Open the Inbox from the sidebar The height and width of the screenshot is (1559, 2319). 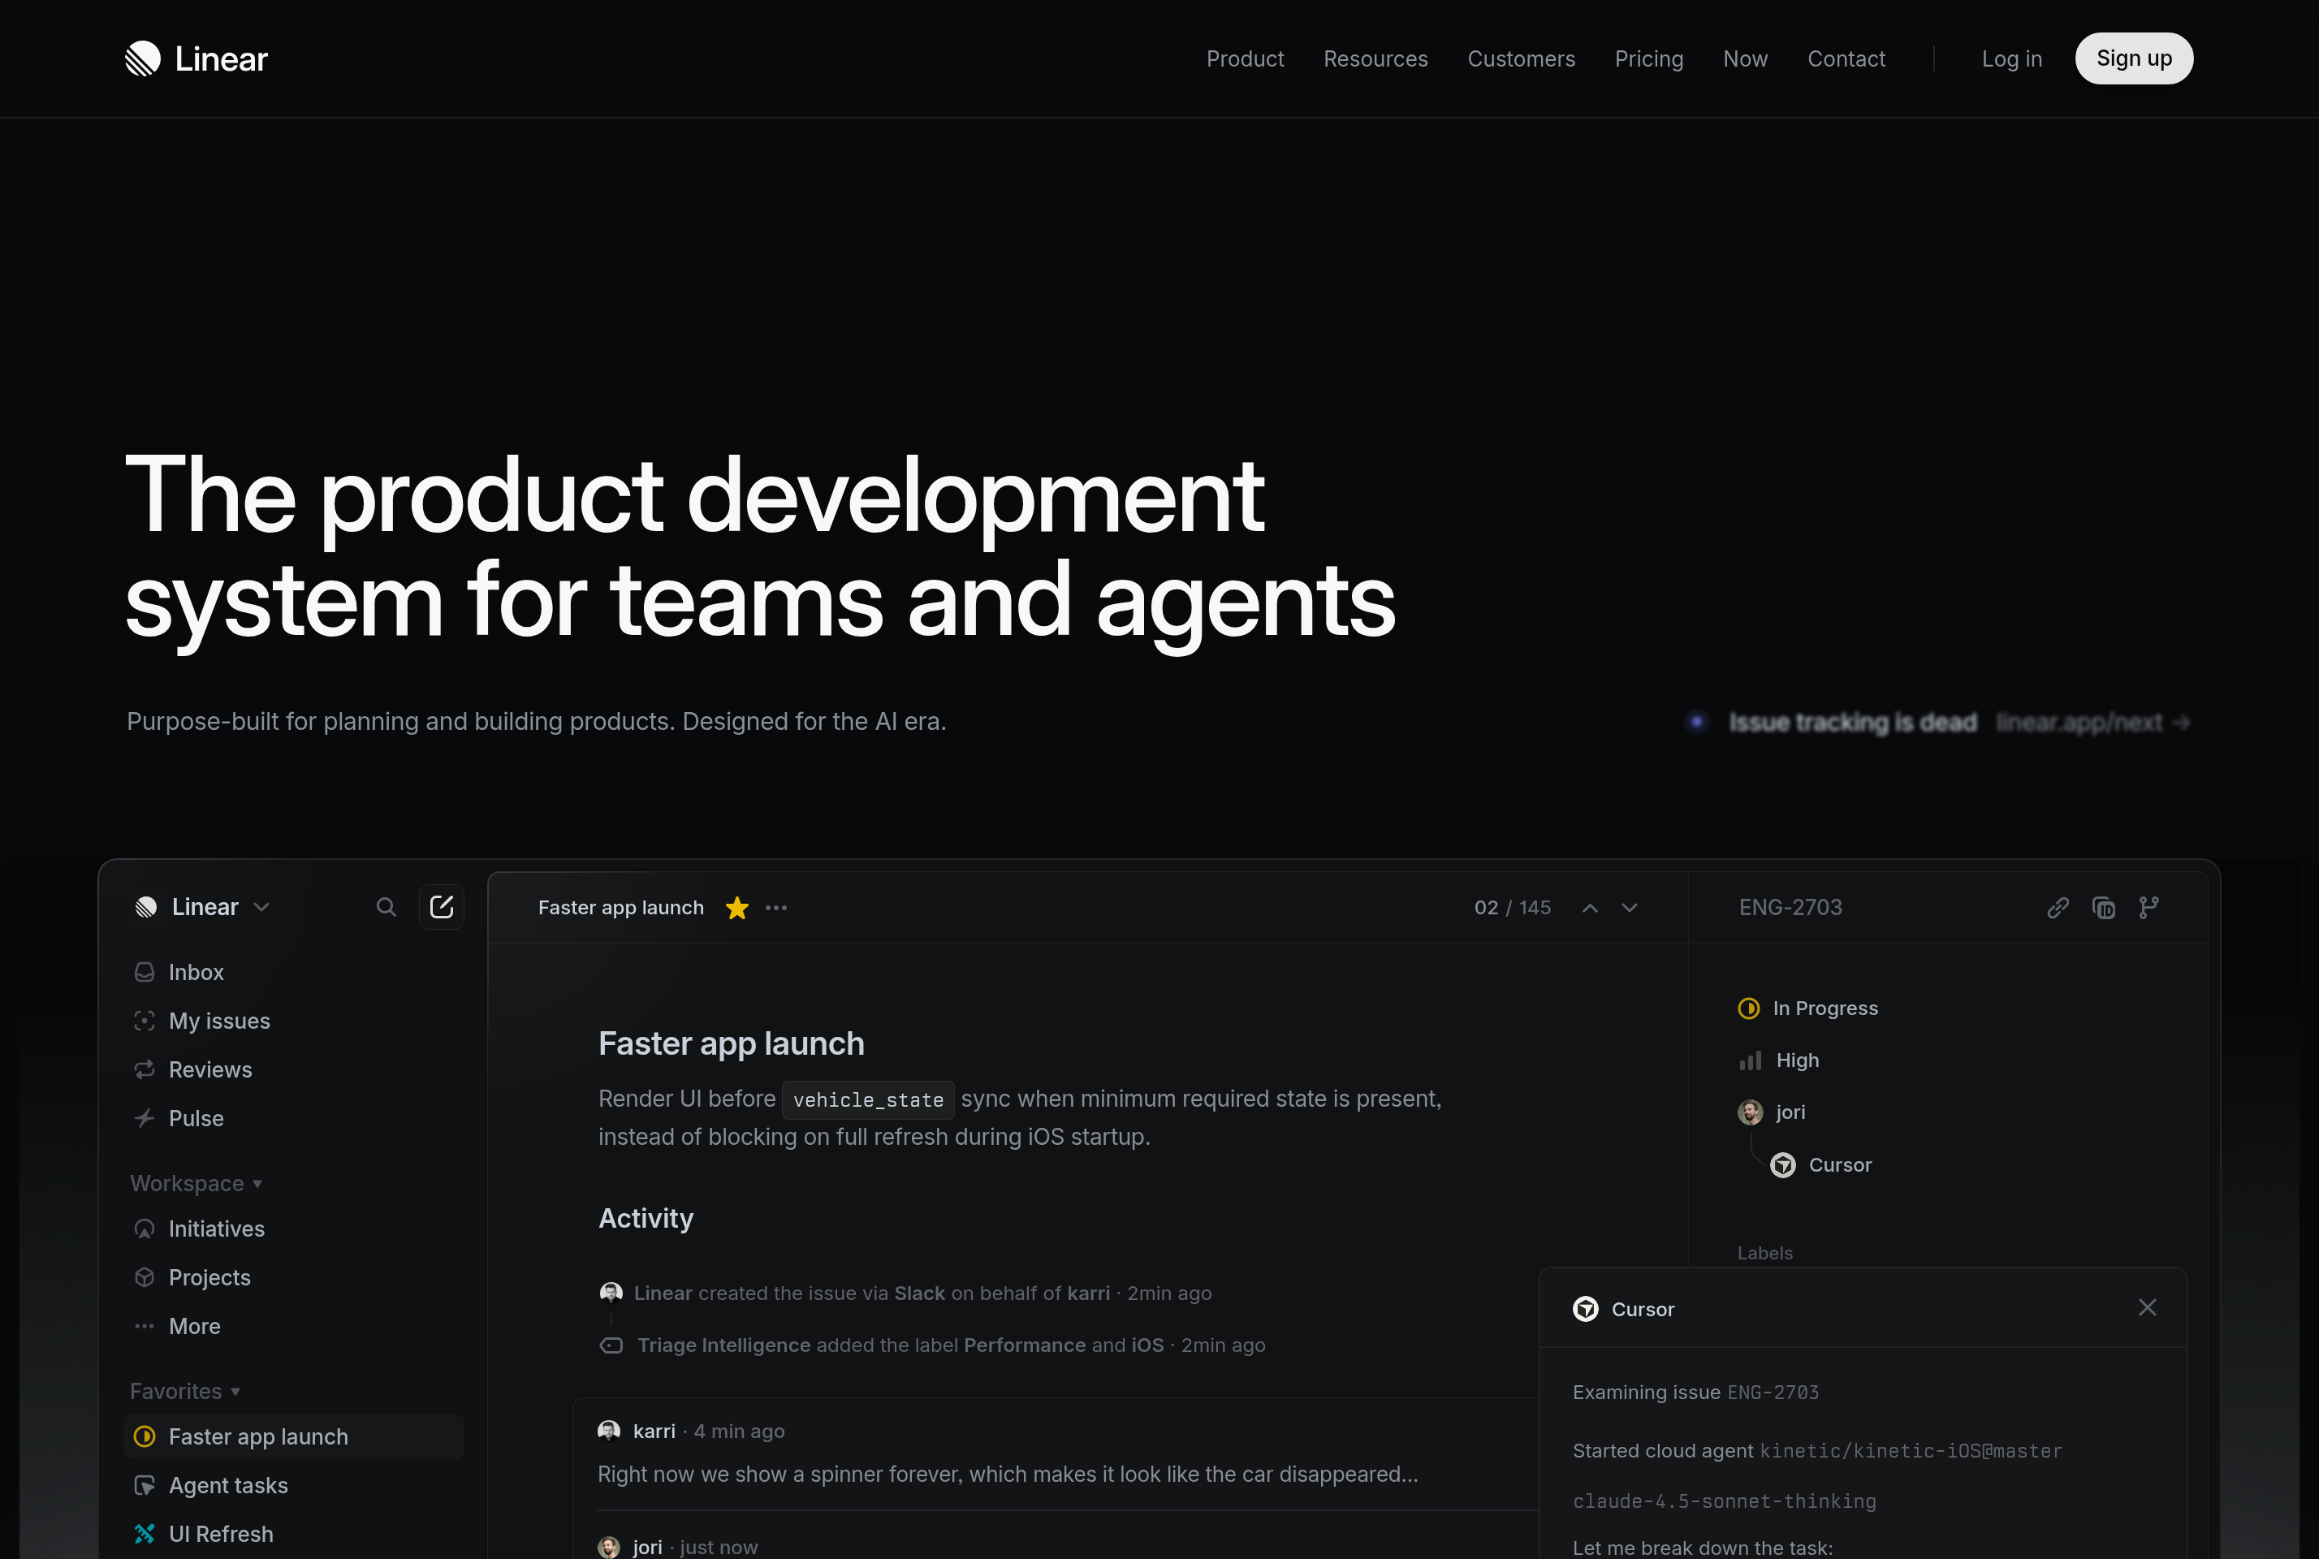[x=196, y=971]
